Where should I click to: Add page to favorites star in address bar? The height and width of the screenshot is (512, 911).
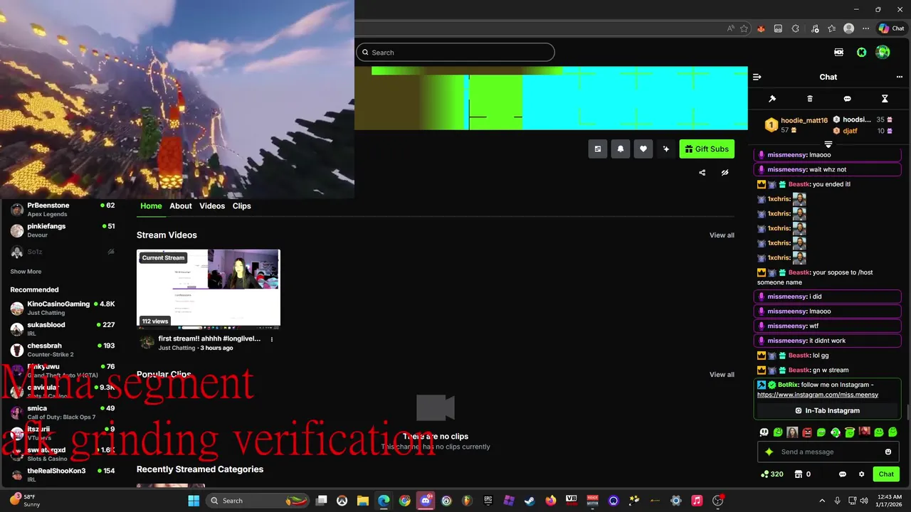tap(744, 28)
